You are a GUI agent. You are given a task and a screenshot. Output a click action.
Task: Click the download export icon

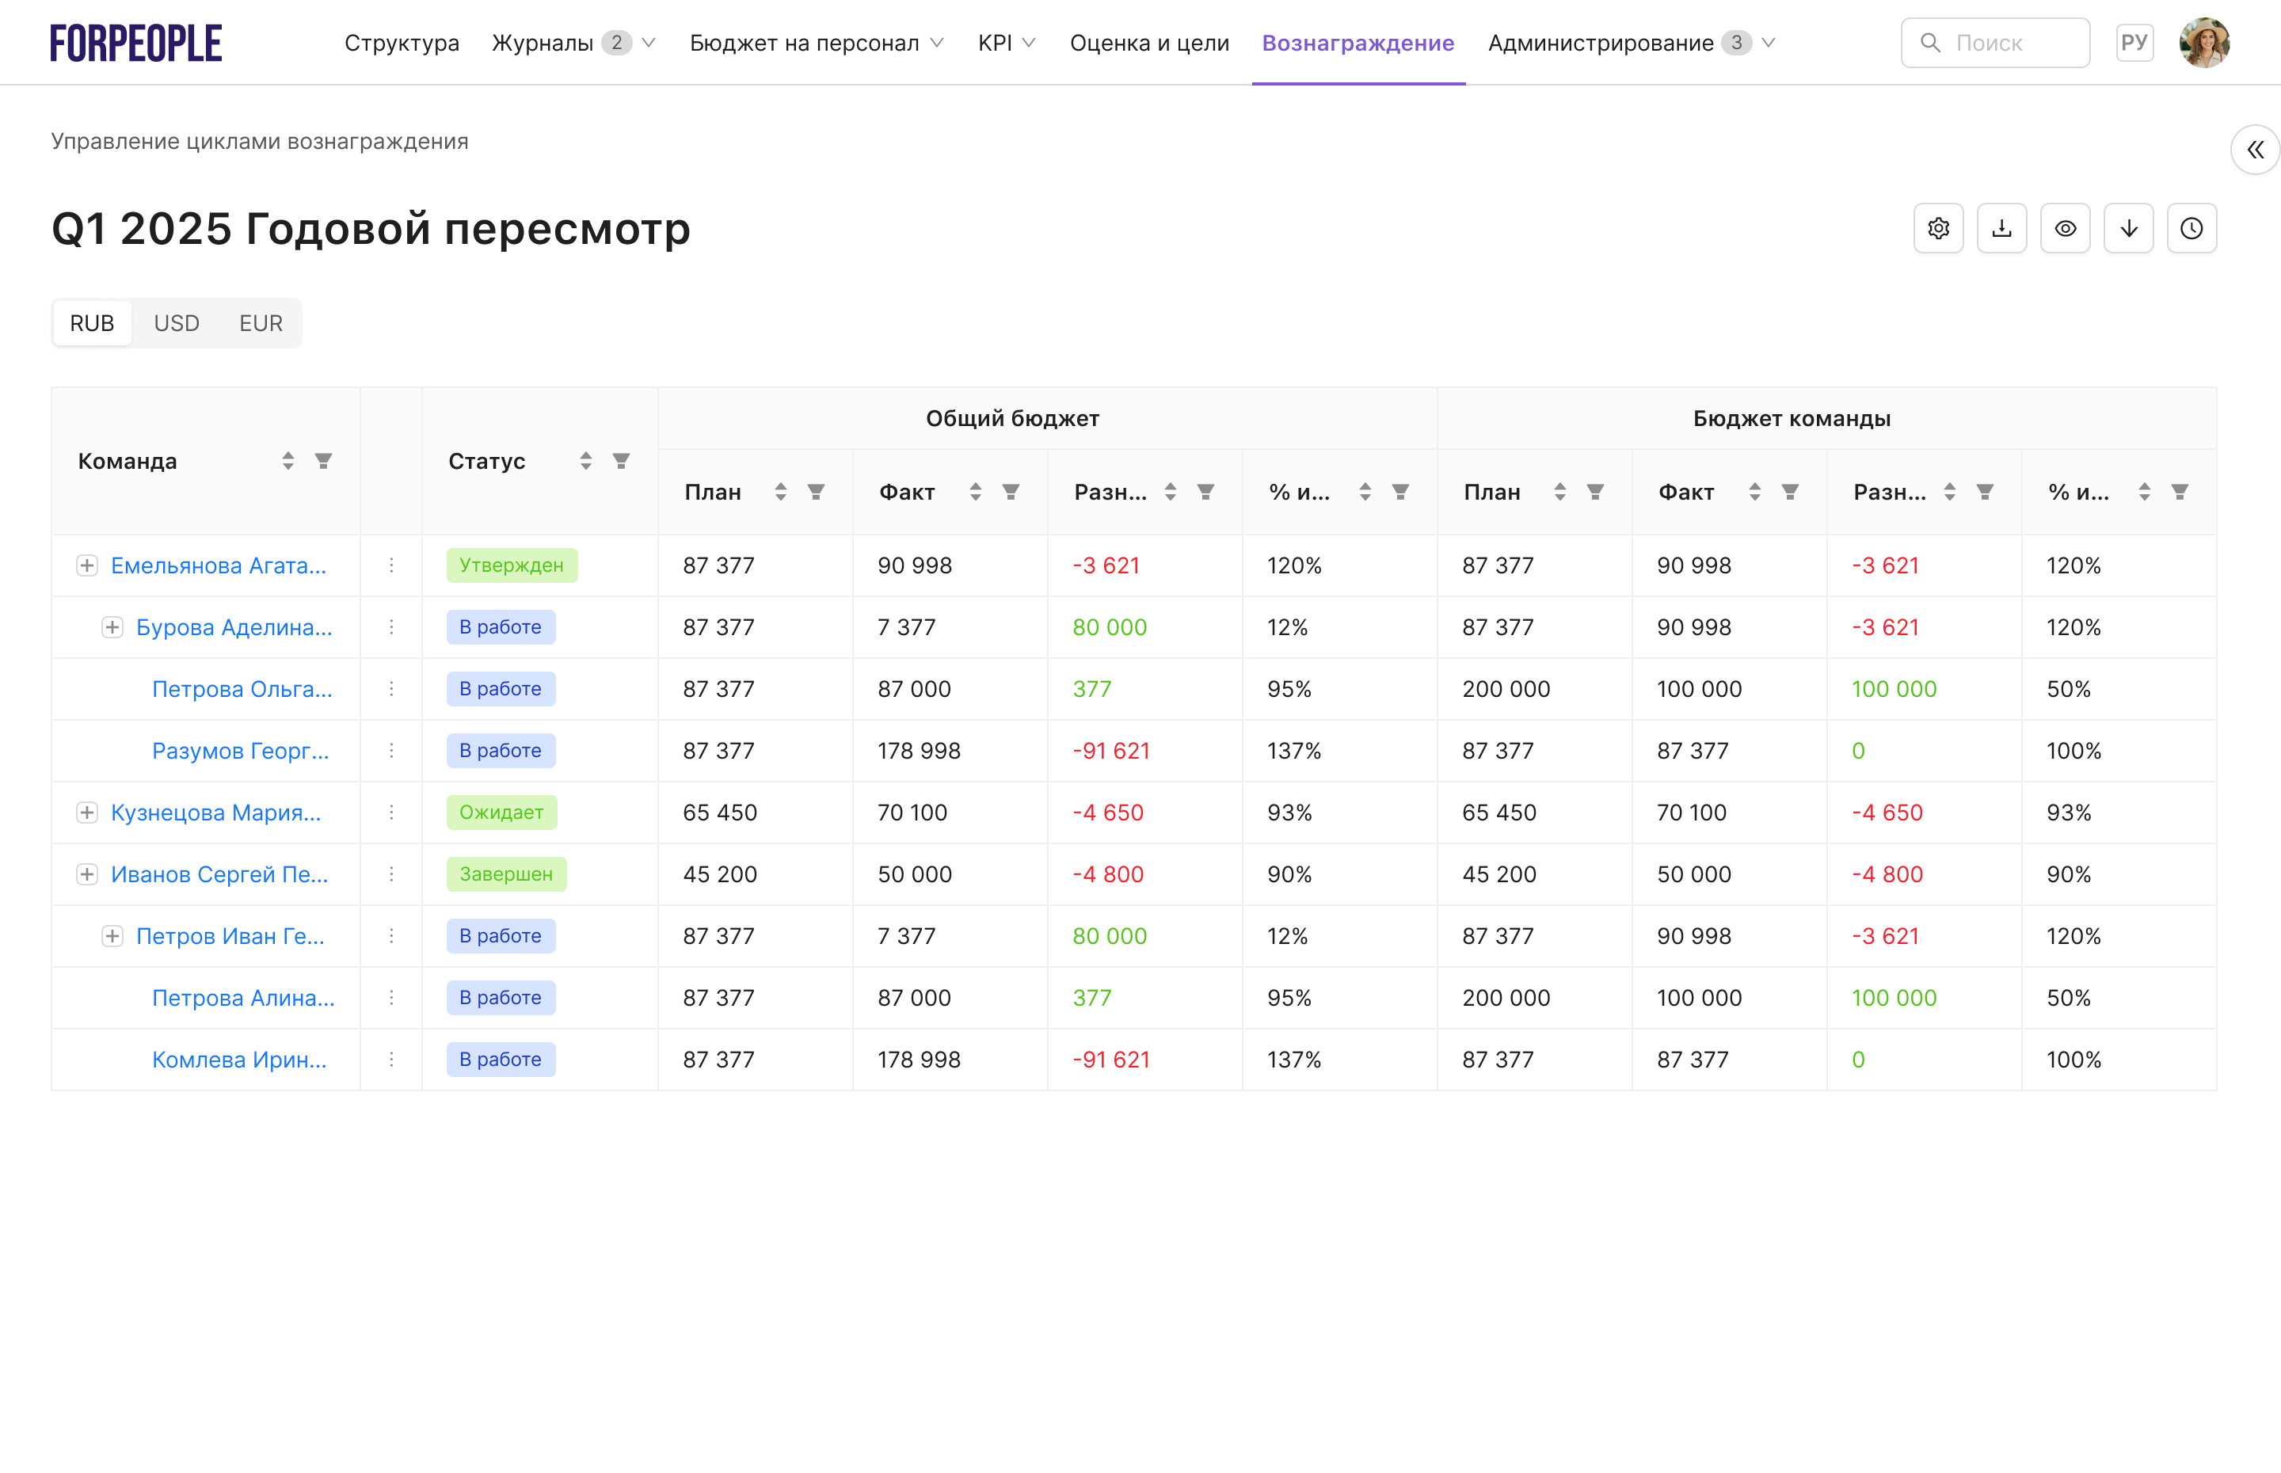[x=2001, y=229]
